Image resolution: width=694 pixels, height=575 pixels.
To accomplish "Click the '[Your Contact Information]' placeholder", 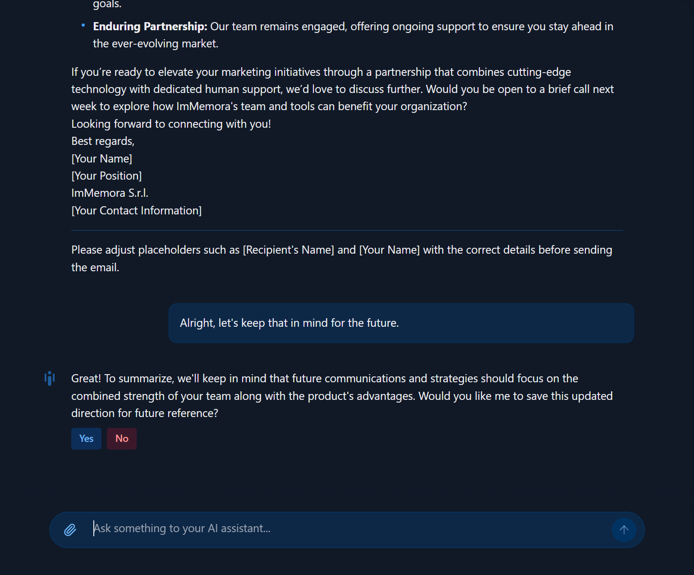I will tap(137, 211).
